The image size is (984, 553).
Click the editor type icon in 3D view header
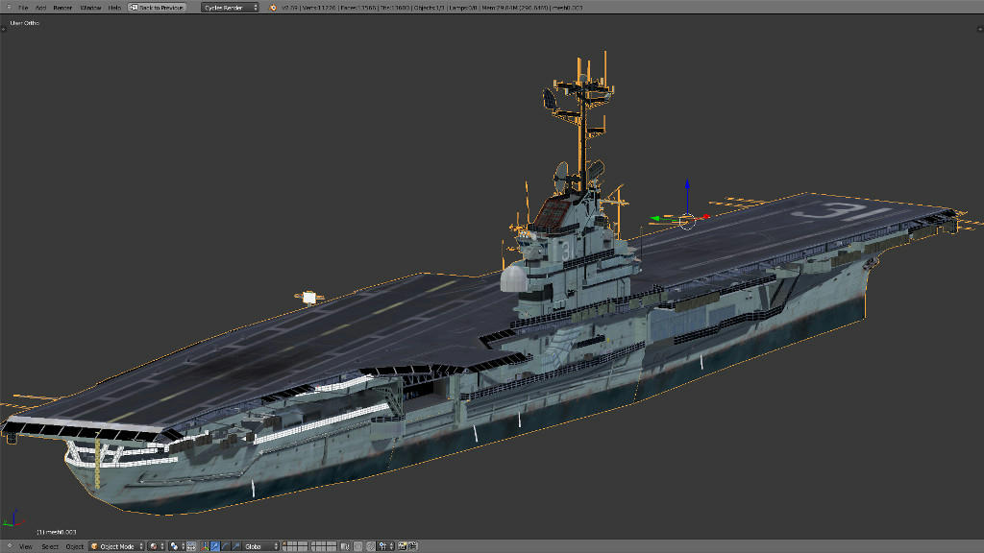tap(7, 546)
